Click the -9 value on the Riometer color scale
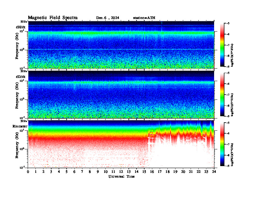Screen dimensions: 255x197 point(228,166)
